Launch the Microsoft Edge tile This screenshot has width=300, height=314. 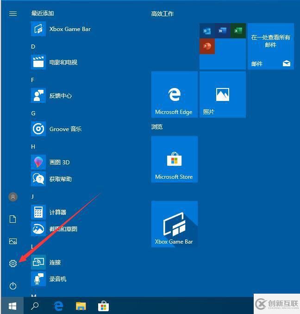(x=175, y=94)
